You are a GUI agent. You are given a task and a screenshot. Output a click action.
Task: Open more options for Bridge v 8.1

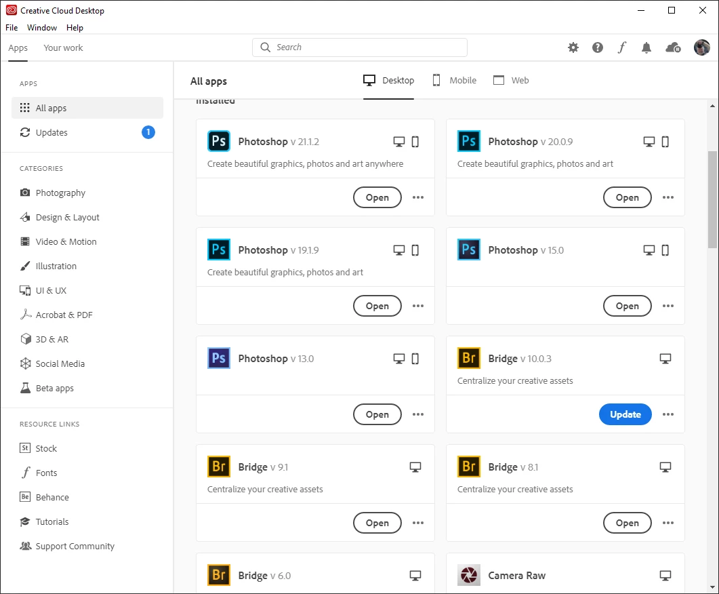pyautogui.click(x=668, y=523)
